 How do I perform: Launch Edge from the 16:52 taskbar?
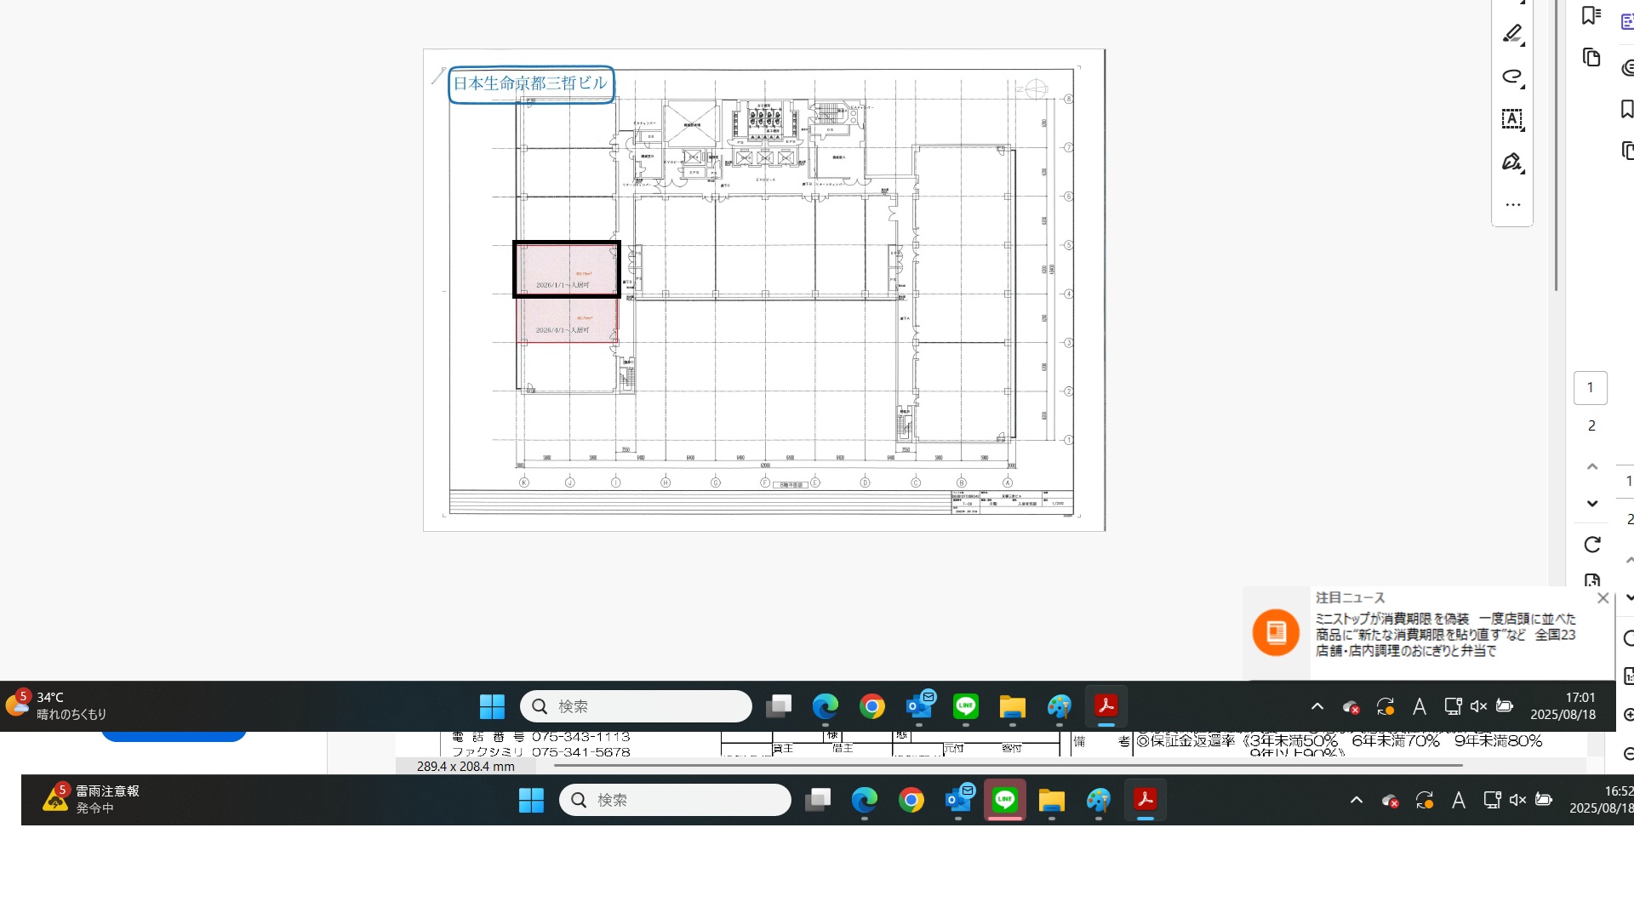(x=865, y=800)
